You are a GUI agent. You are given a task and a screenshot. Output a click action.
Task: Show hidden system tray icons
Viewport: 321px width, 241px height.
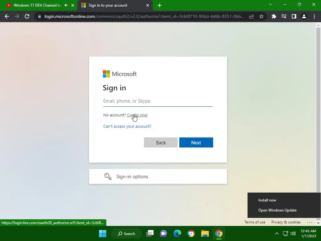click(276, 233)
